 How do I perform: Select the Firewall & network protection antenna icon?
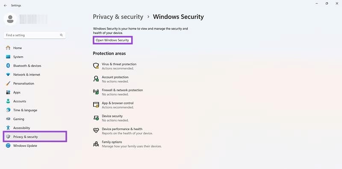click(x=96, y=92)
